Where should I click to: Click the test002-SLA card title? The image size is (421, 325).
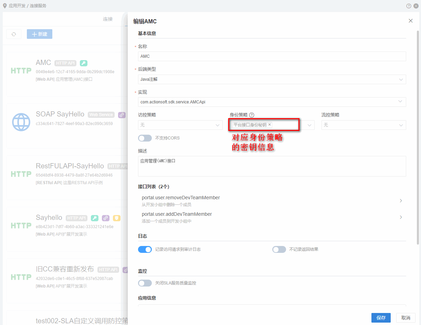click(x=82, y=321)
